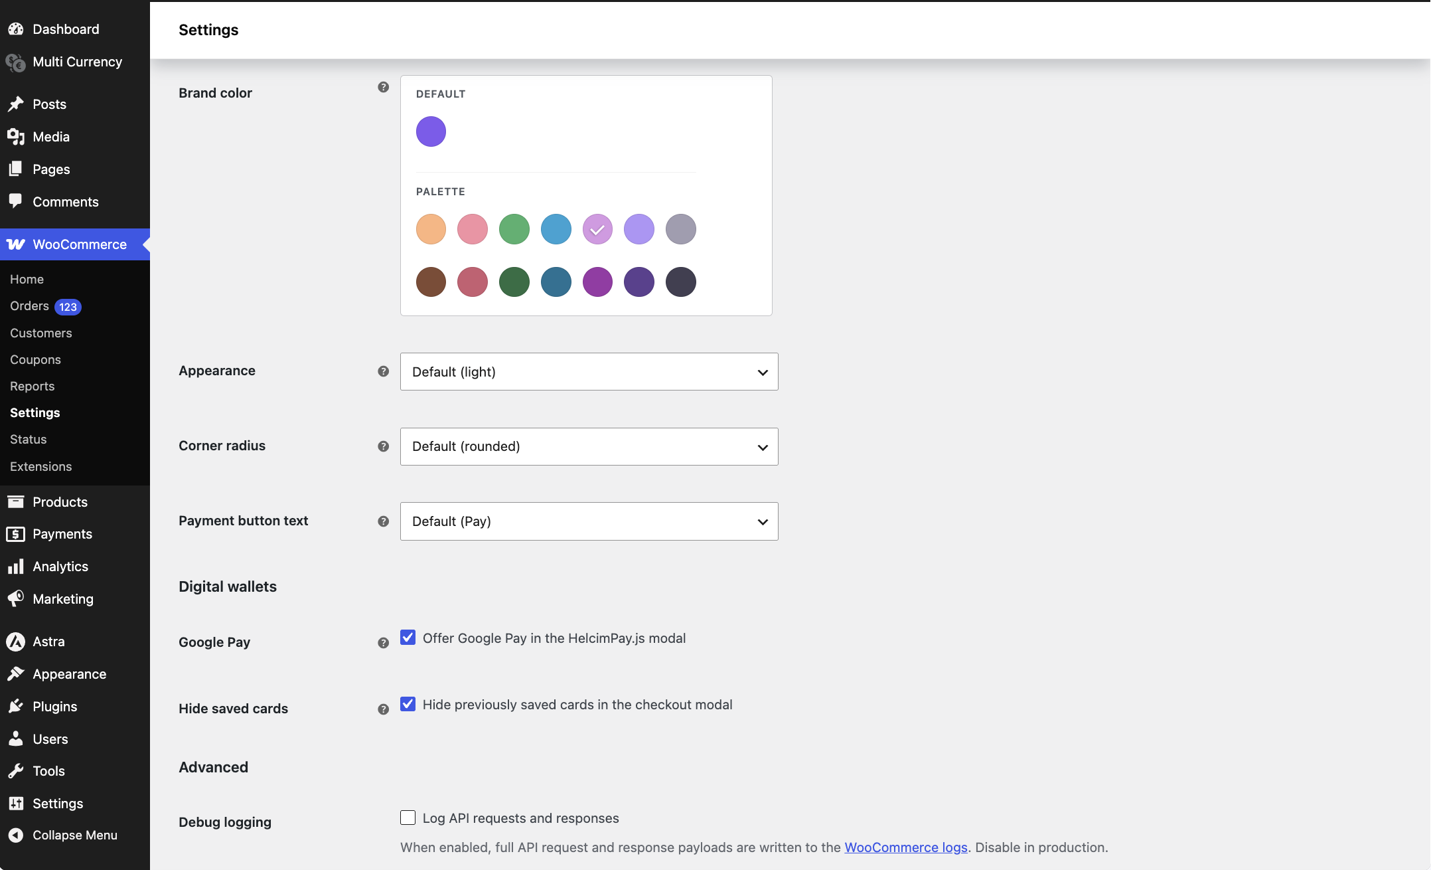Show help tooltip for Google Pay

[383, 643]
